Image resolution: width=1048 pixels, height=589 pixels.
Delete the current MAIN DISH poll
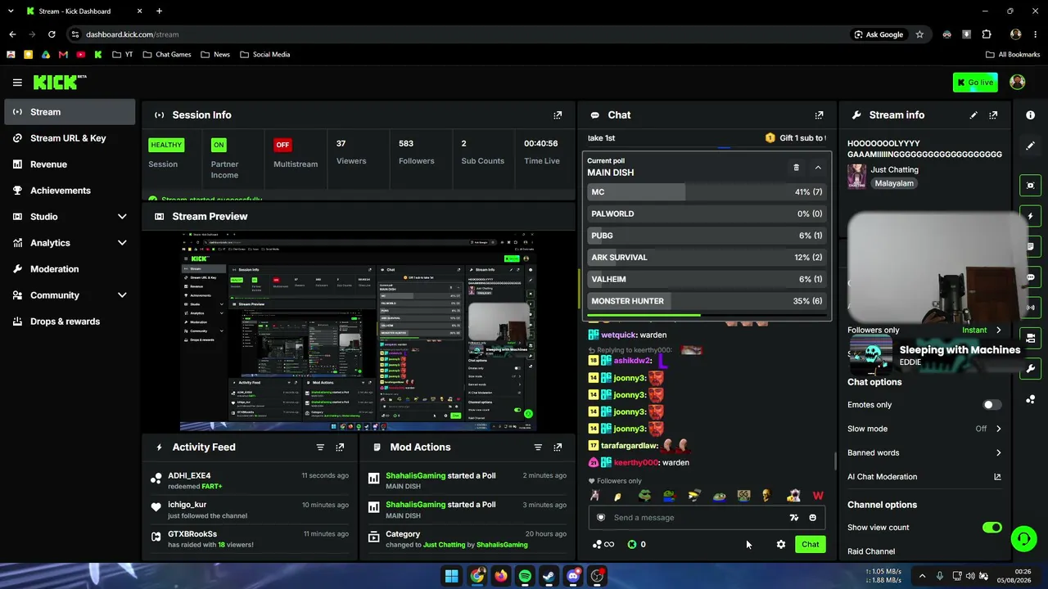(796, 168)
